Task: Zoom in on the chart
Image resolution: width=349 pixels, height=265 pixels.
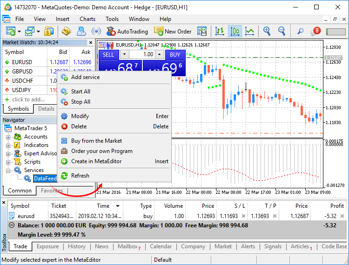Action: (267, 31)
